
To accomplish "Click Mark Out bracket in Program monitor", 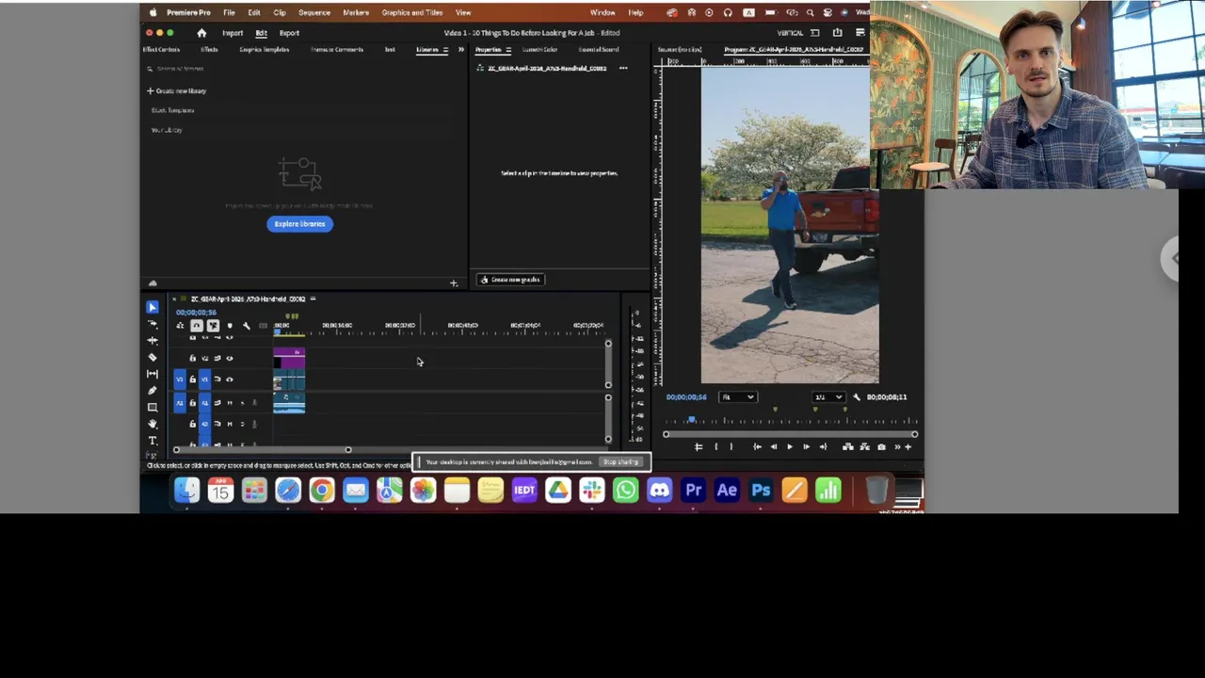I will click(731, 447).
